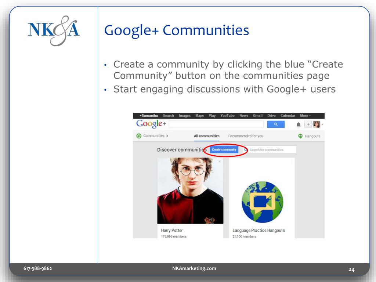Click the blue search magnifier button

click(276, 124)
